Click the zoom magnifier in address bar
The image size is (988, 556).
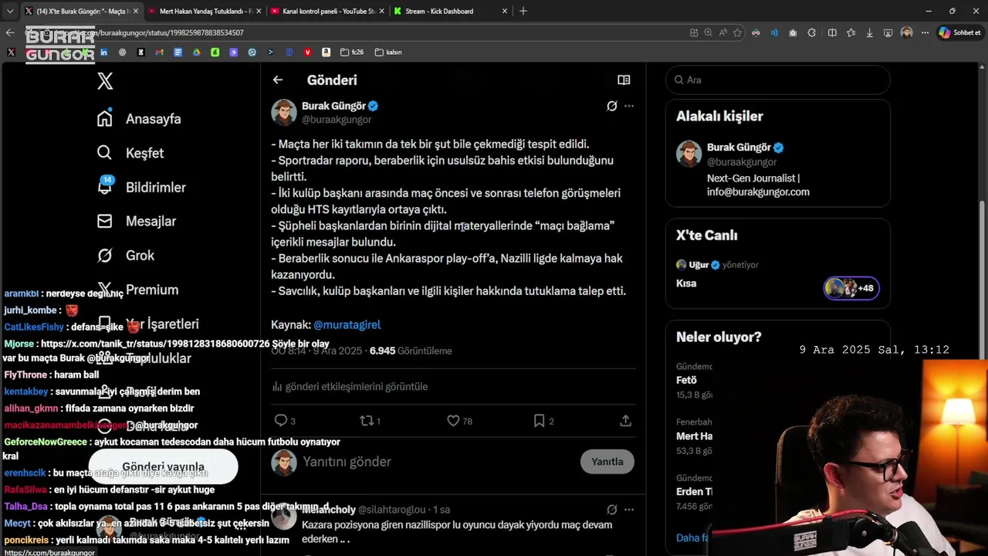[709, 32]
